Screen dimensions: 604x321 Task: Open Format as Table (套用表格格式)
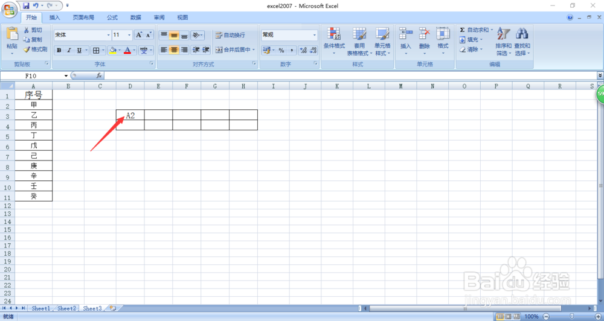click(359, 41)
